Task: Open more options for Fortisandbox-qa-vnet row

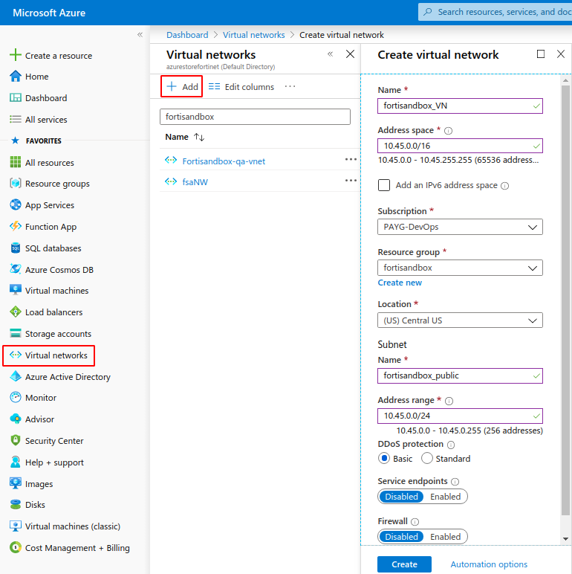Action: (351, 159)
